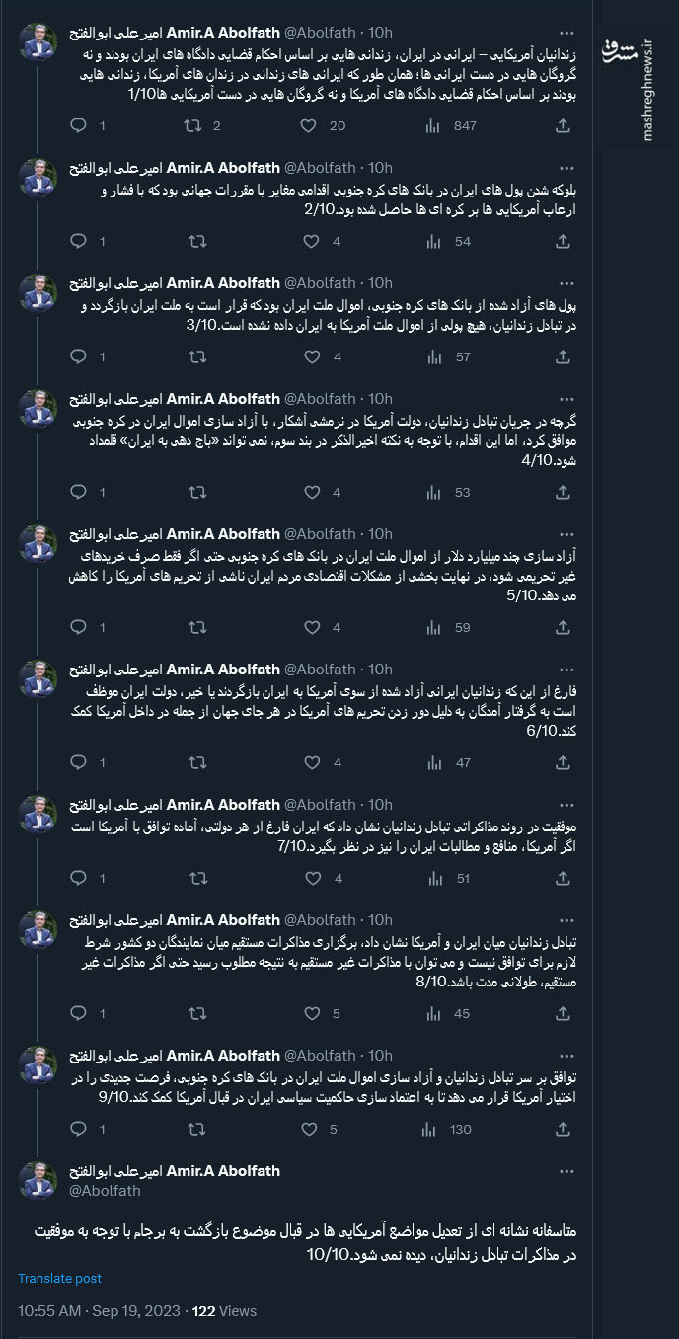Open the more-options menu on tweet 5/10

click(566, 533)
